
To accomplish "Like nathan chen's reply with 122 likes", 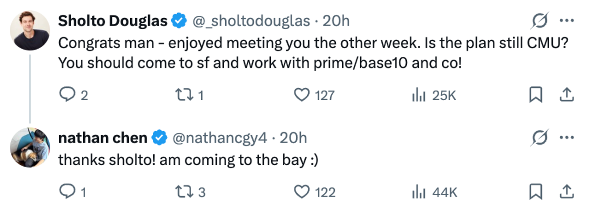I will point(301,192).
